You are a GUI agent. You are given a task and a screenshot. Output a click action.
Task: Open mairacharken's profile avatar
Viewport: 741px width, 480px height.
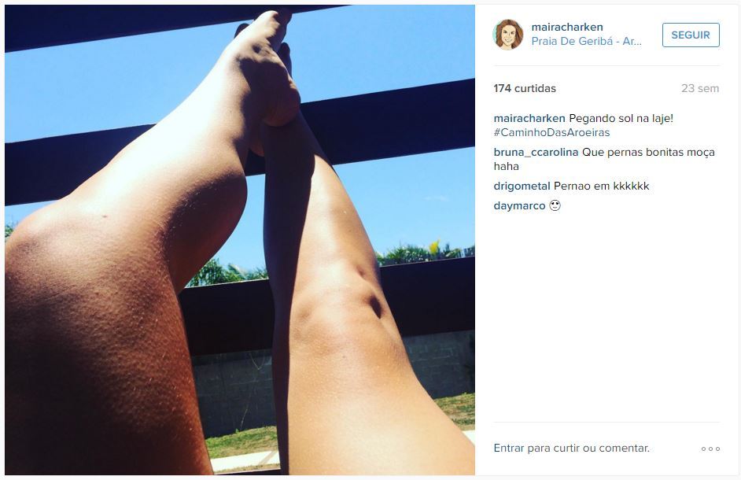click(508, 35)
